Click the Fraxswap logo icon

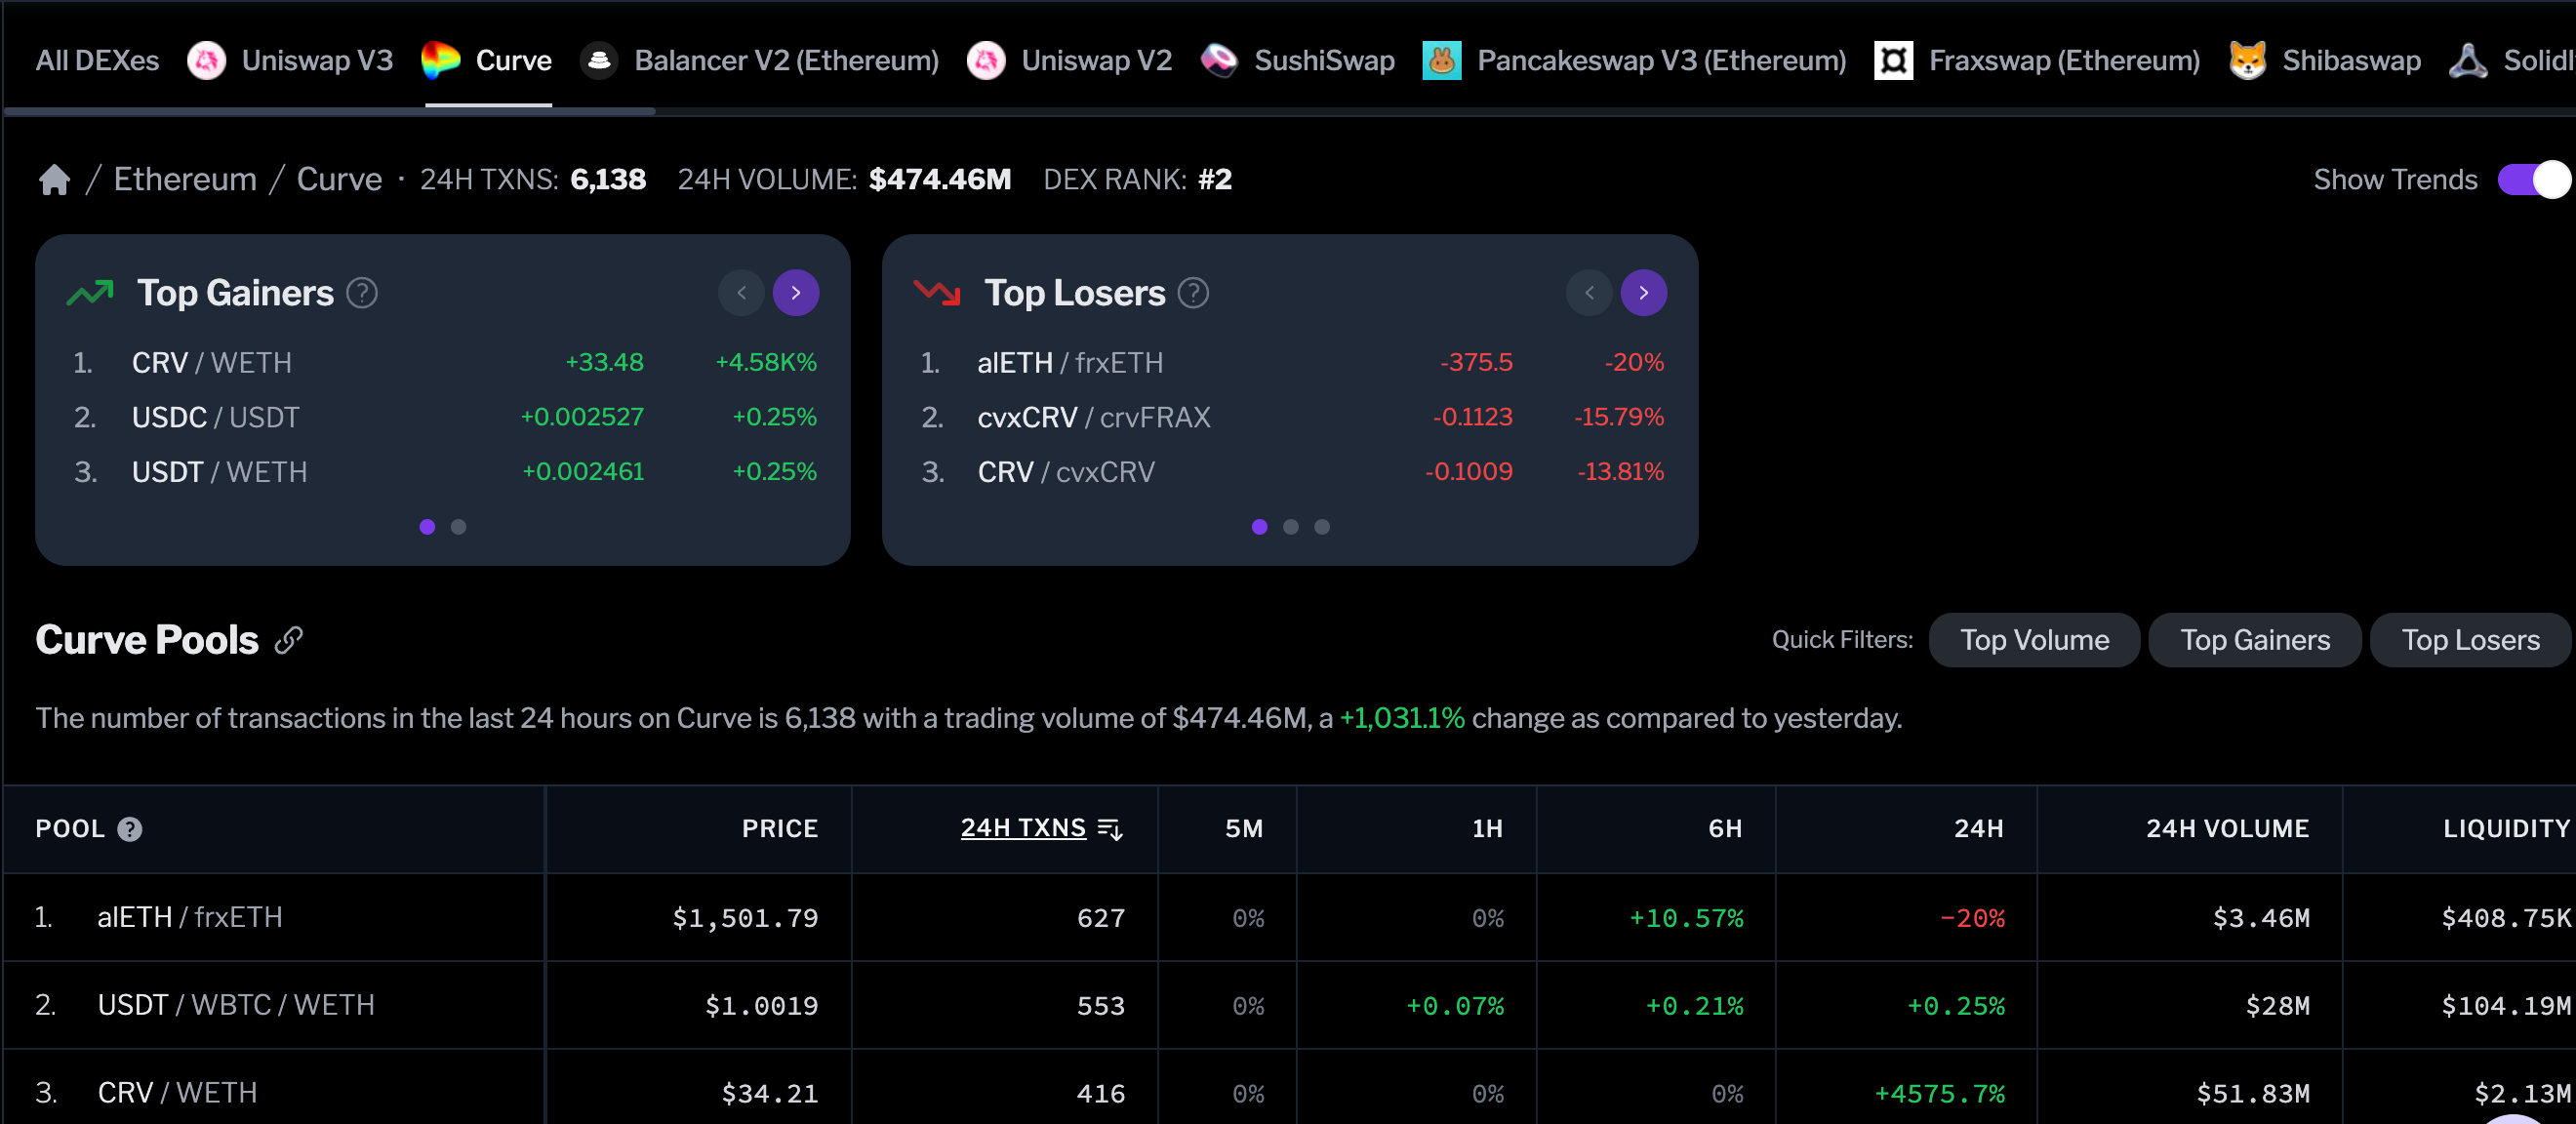coord(1893,61)
